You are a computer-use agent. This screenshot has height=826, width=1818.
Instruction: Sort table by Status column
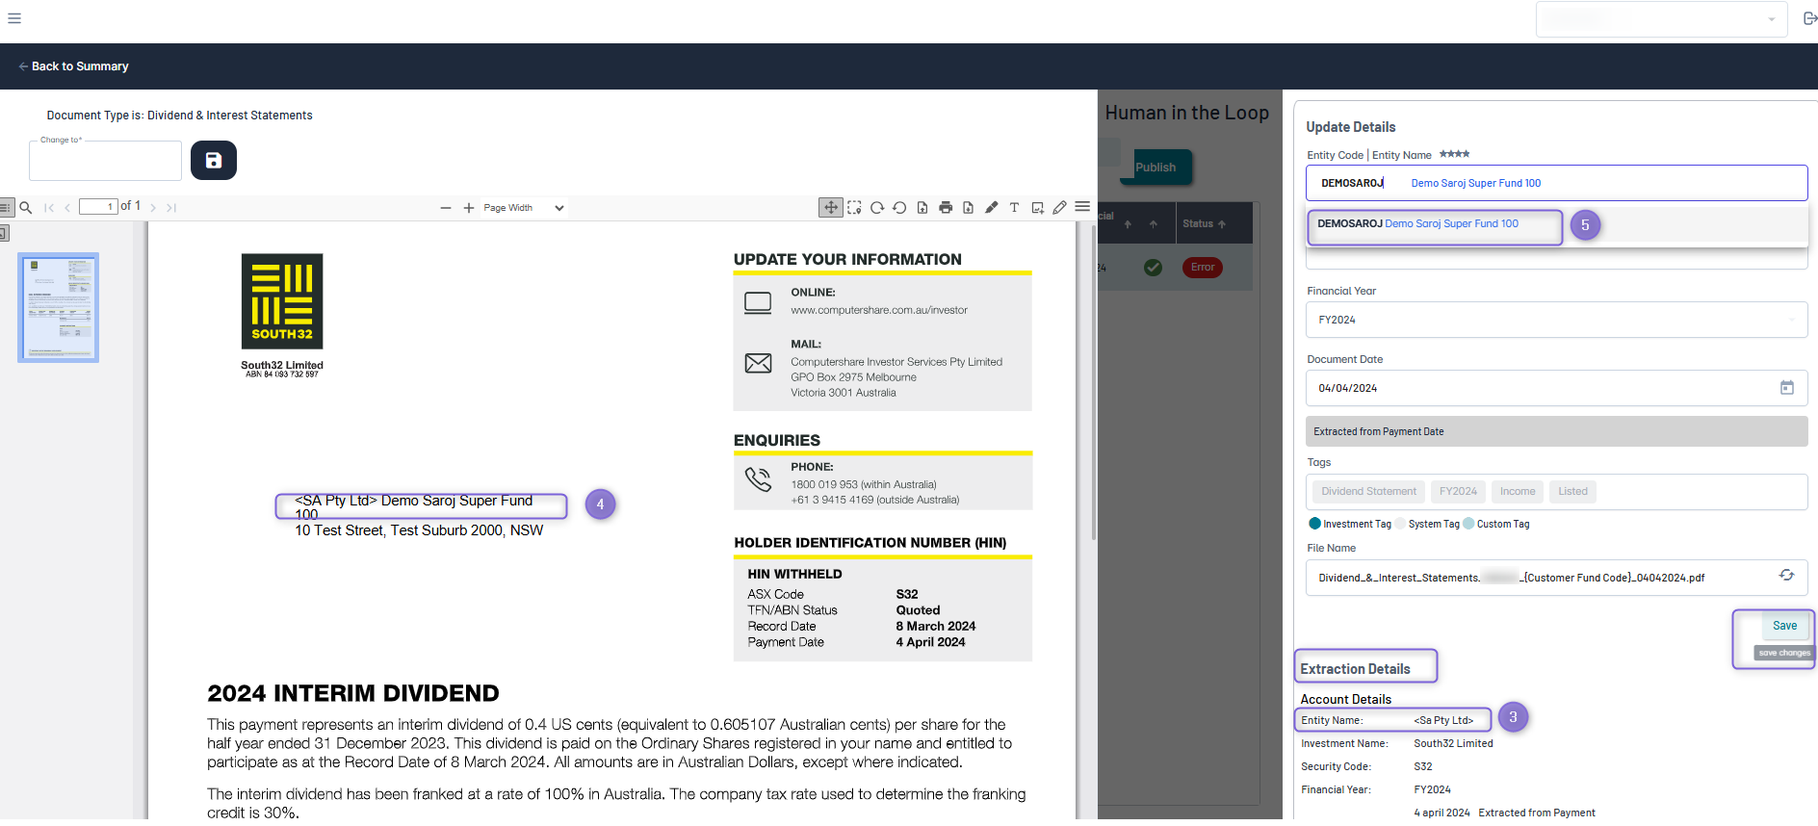pos(1204,223)
